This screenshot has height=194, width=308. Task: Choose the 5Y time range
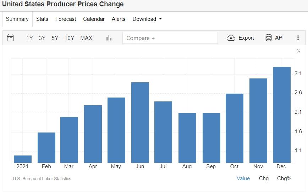point(55,38)
